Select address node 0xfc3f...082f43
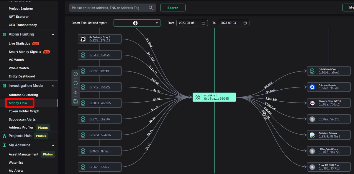 [100, 71]
